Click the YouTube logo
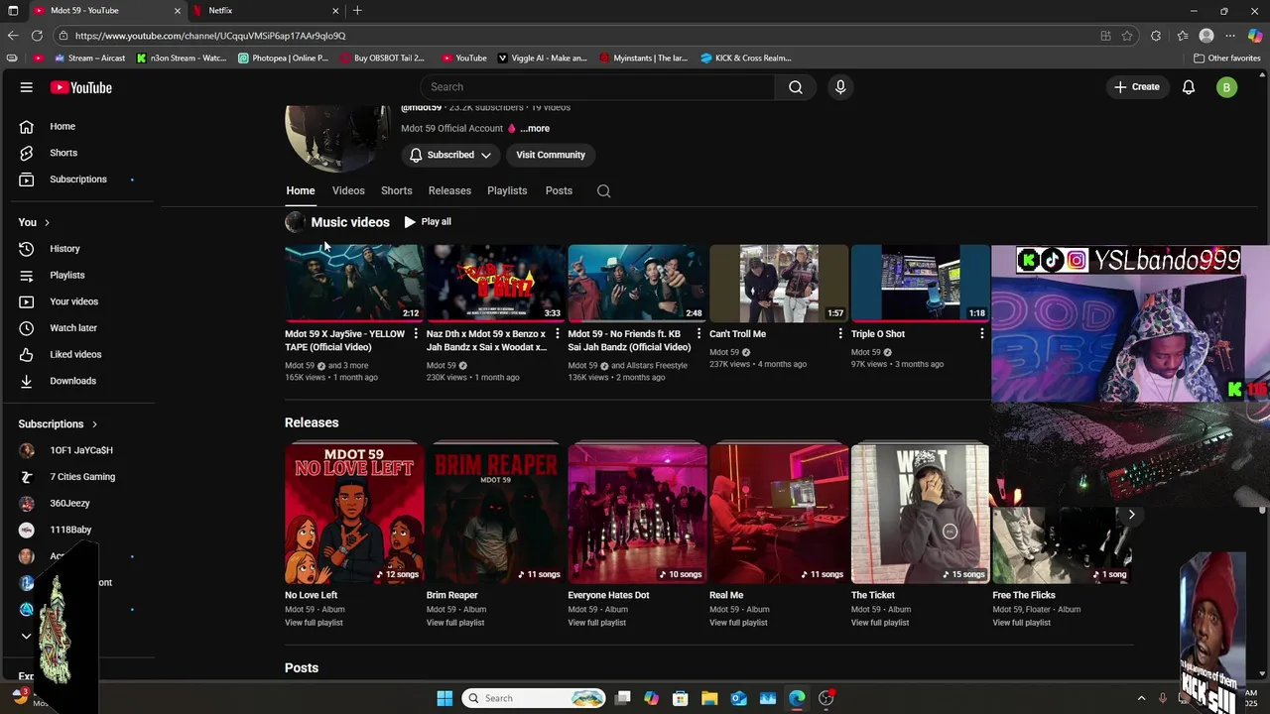1270x714 pixels. tap(81, 87)
